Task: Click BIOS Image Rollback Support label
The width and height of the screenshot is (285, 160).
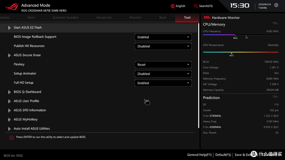Action: point(35,37)
